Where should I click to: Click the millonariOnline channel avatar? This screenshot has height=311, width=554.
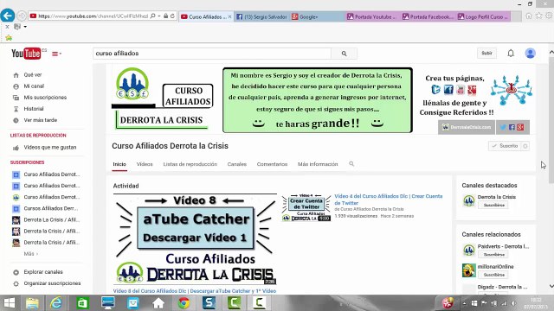[x=469, y=270]
